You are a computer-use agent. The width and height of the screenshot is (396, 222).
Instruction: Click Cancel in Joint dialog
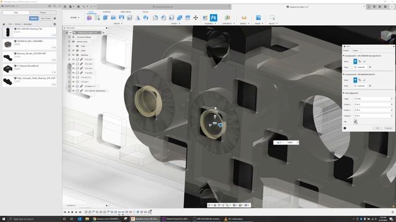click(389, 128)
